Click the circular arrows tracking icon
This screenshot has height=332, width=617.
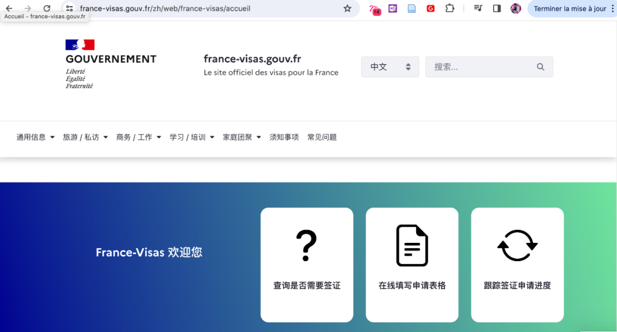point(518,246)
